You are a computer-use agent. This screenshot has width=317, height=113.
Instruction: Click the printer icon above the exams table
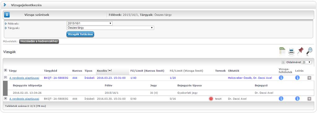[291, 51]
